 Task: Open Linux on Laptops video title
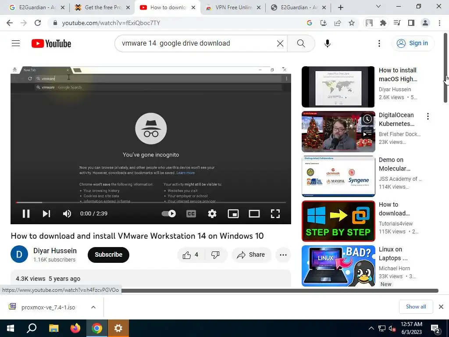(393, 254)
